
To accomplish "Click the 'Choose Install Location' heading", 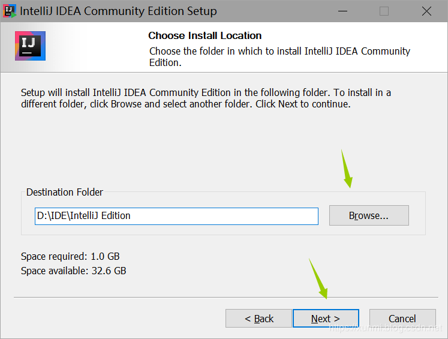I will (x=205, y=35).
